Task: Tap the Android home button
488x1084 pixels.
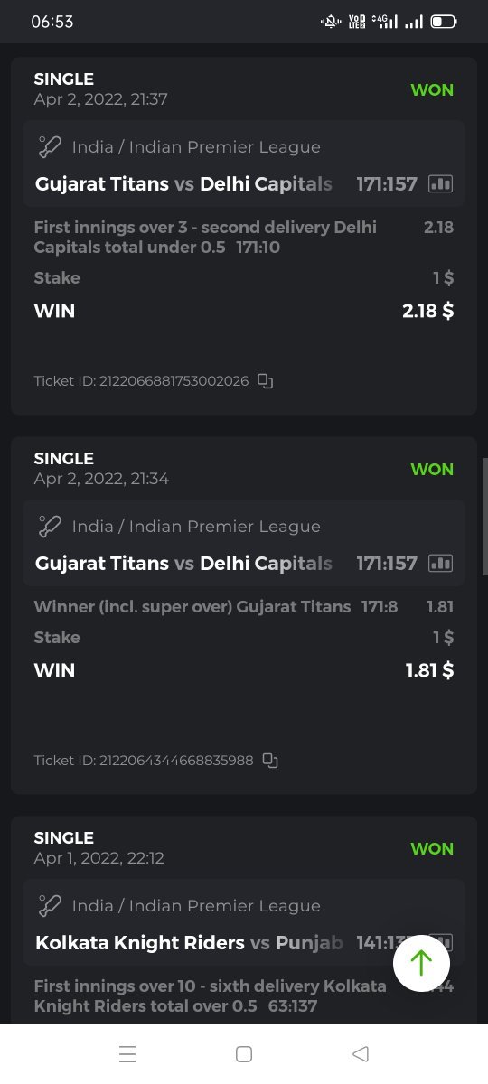Action: (243, 1054)
